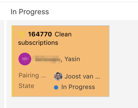Image resolution: width=138 pixels, height=108 pixels.
Task: Click the white column divider on left
Action: point(5,64)
